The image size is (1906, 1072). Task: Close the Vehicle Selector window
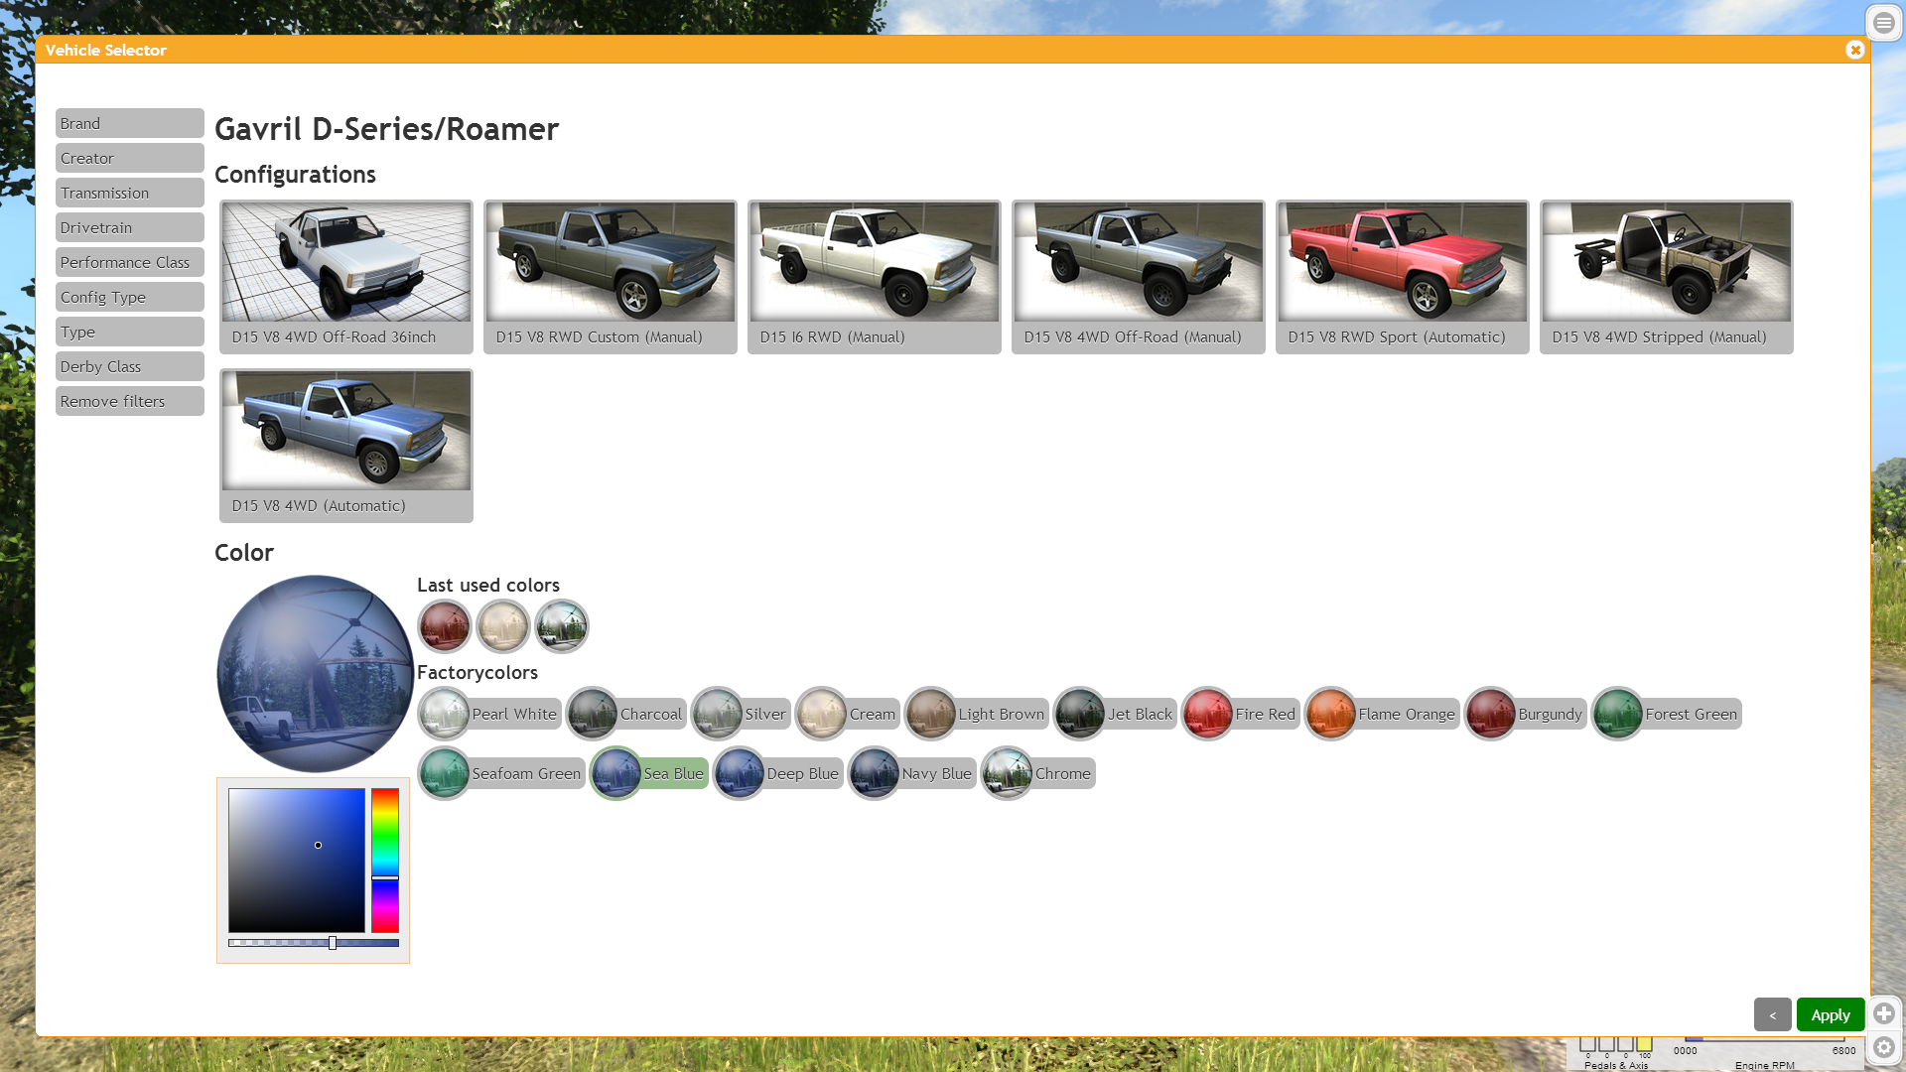click(1854, 50)
